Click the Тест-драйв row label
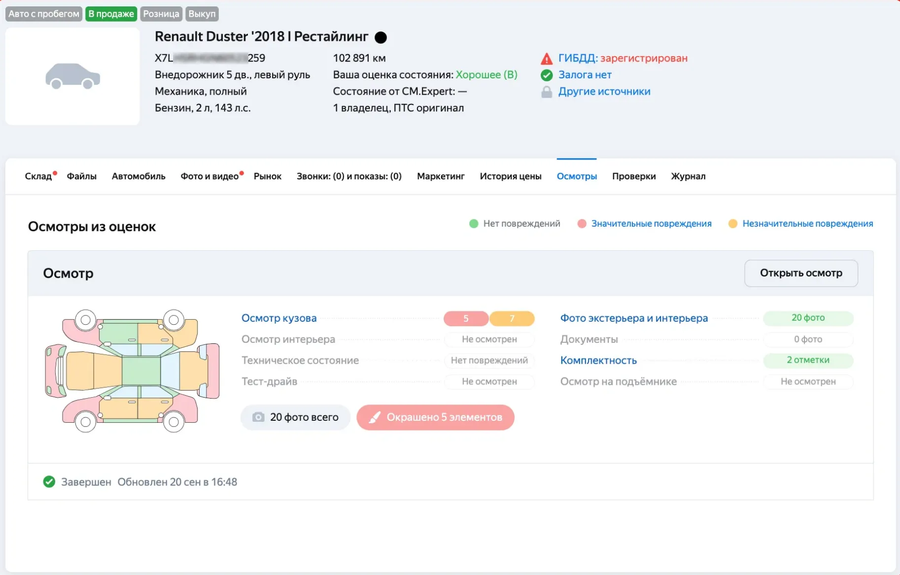900x575 pixels. pos(269,381)
